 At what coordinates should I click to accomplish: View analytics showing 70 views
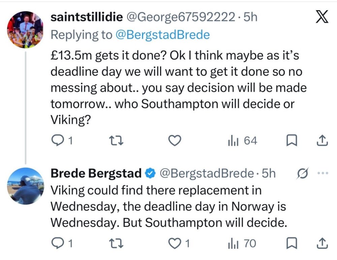[242, 244]
